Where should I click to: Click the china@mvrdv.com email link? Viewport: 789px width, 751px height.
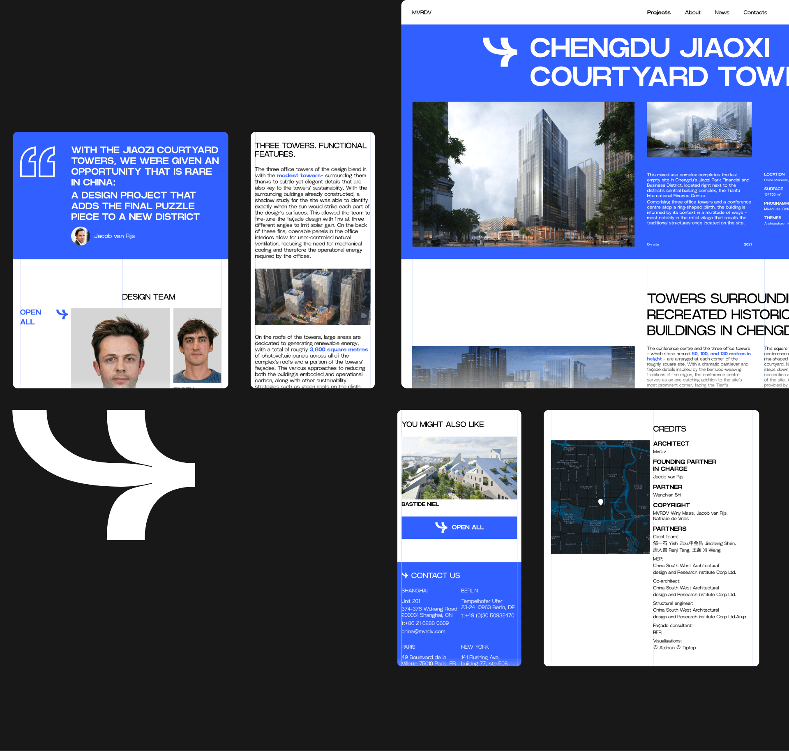[x=423, y=631]
